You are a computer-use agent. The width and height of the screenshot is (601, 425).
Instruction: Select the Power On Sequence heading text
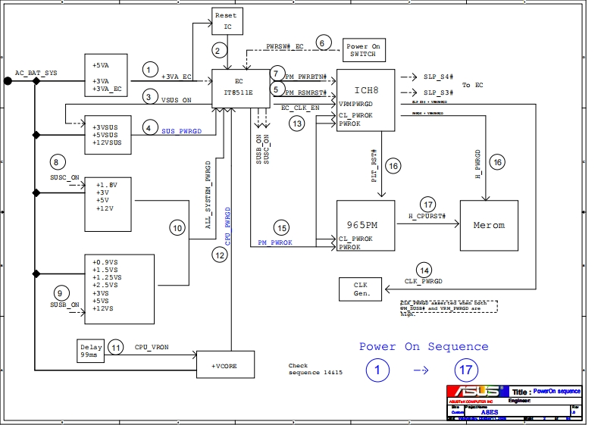coord(423,346)
